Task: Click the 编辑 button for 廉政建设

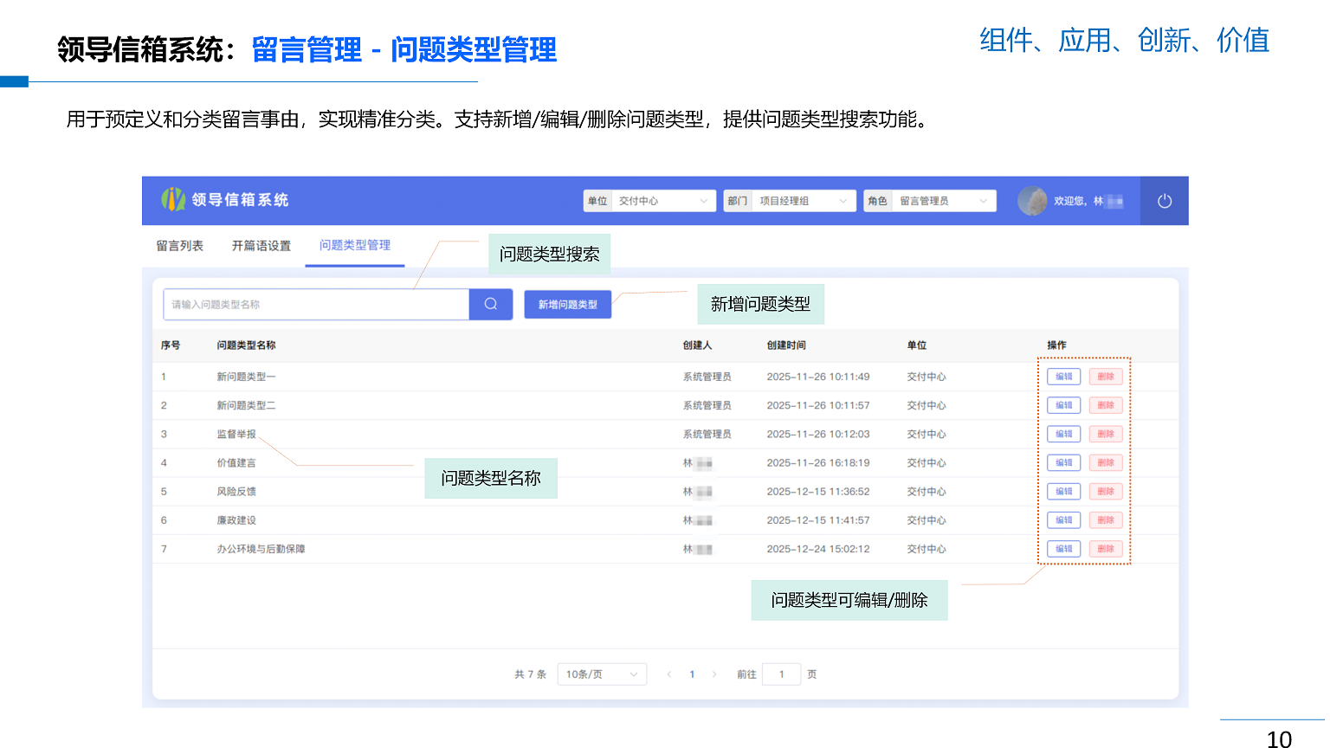Action: (1063, 519)
